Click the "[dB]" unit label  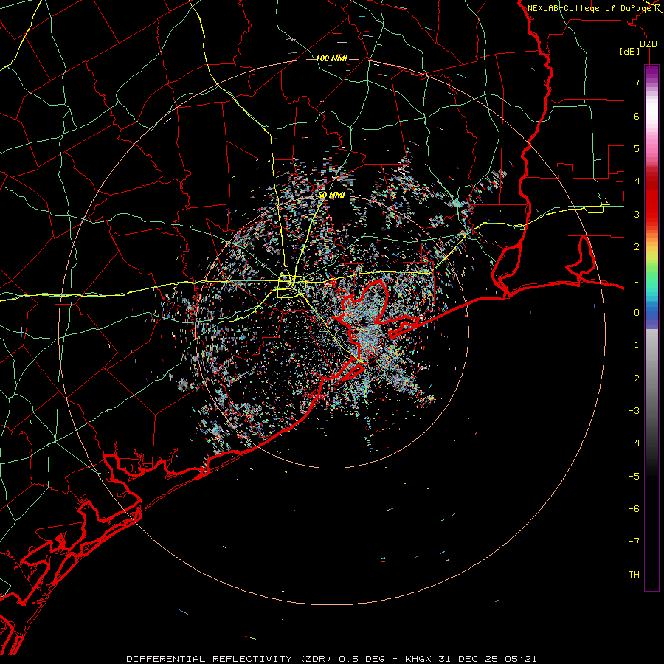pyautogui.click(x=630, y=51)
